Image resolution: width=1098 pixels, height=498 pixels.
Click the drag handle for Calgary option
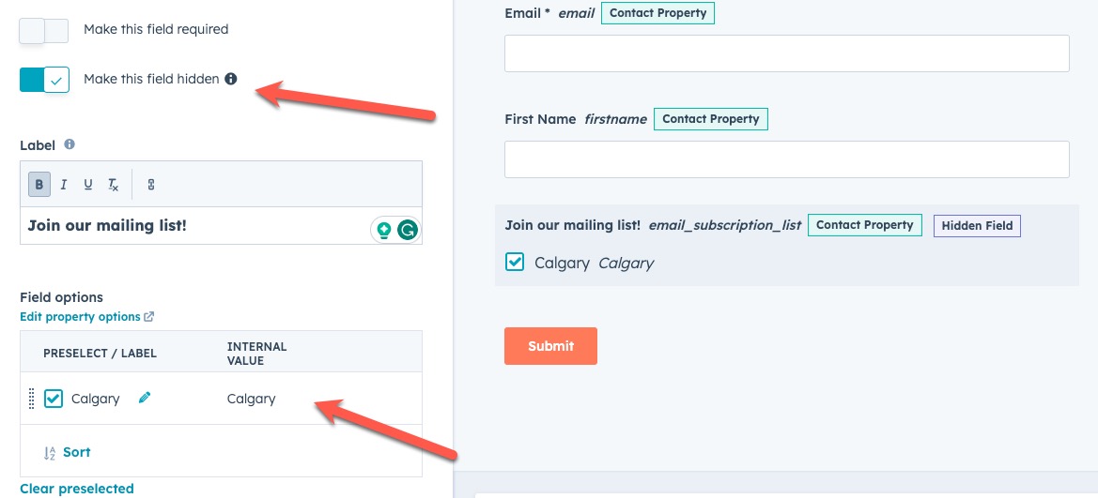31,399
